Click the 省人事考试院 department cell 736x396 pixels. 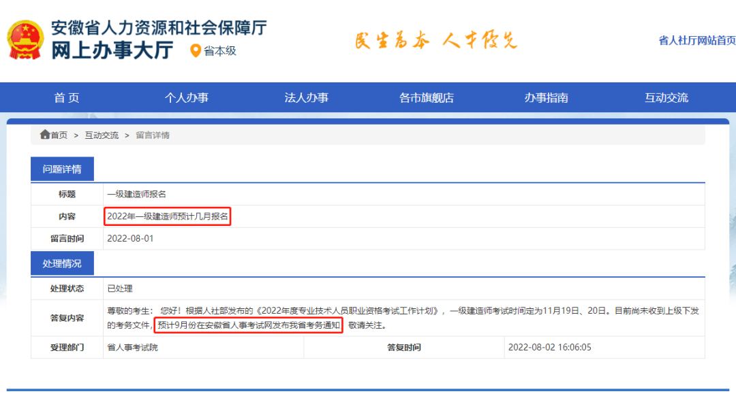coord(132,348)
